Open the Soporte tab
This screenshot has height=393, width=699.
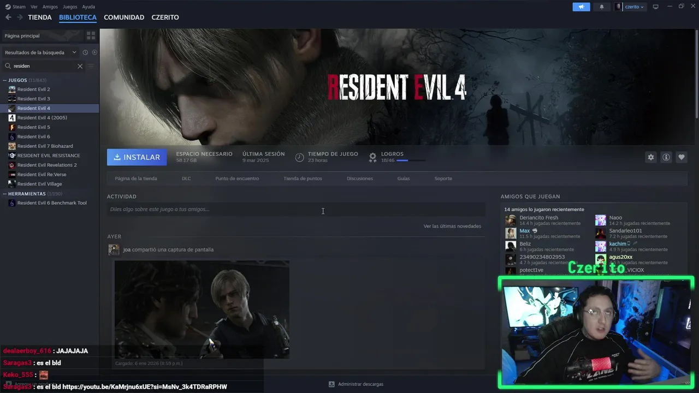[443, 178]
